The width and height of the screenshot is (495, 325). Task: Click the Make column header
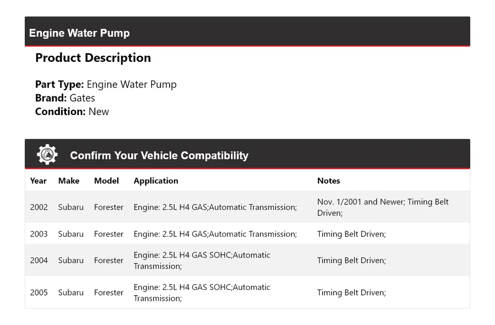(x=69, y=181)
